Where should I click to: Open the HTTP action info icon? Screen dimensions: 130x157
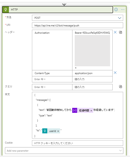pyautogui.click(x=116, y=10)
